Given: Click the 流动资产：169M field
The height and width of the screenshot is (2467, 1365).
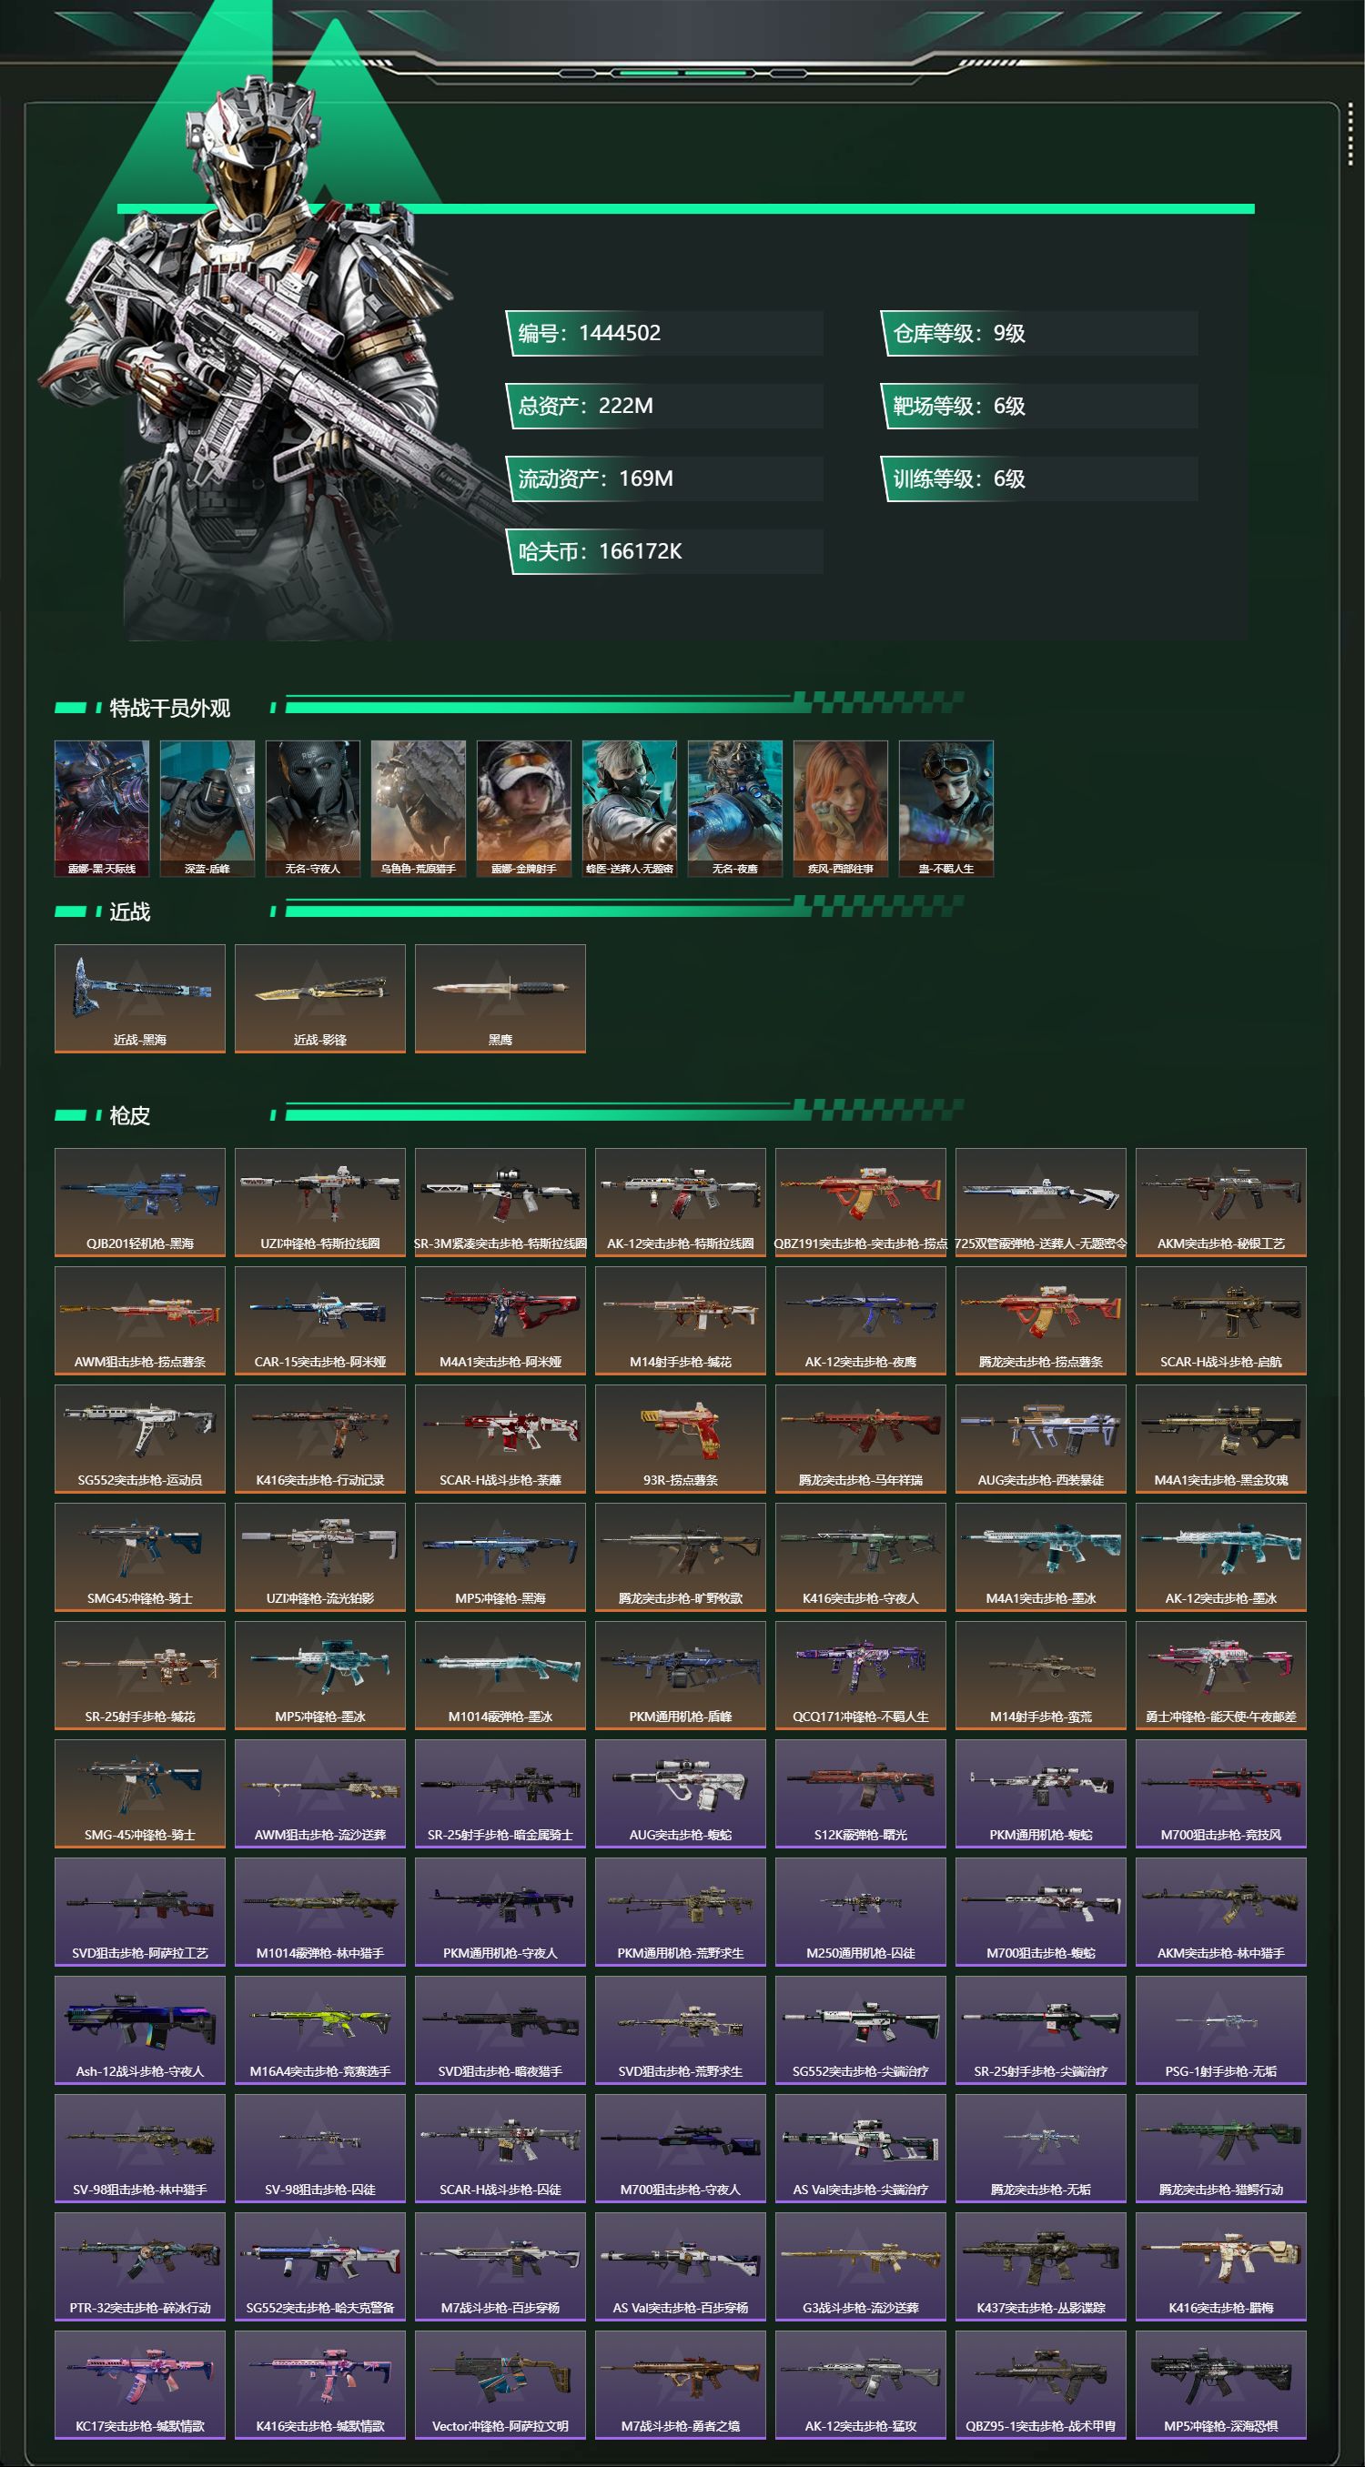Looking at the screenshot, I should coord(663,478).
